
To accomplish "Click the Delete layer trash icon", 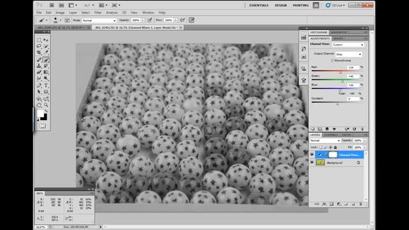I will [360, 204].
